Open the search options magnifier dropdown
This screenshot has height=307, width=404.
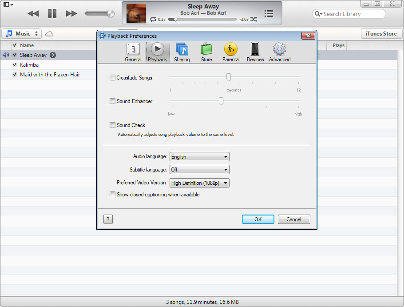pyautogui.click(x=318, y=14)
